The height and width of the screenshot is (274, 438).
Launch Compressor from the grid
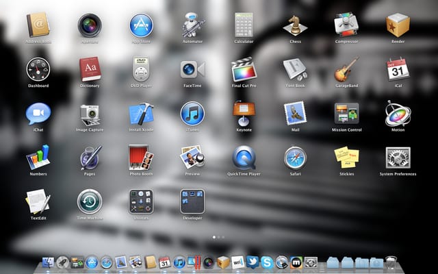coord(347,25)
